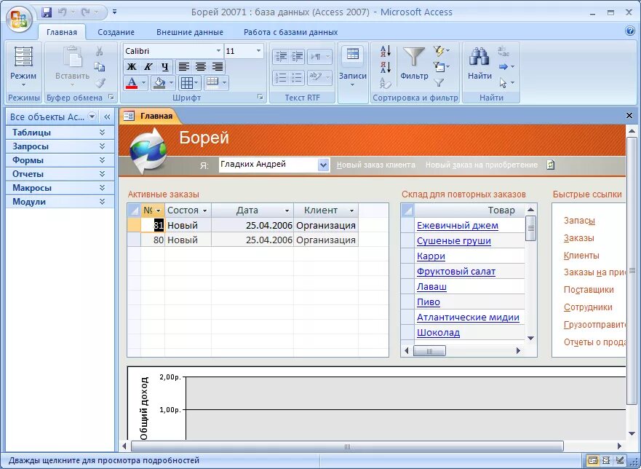The width and height of the screenshot is (641, 469).
Task: Click the Office button orb
Action: pos(19,18)
